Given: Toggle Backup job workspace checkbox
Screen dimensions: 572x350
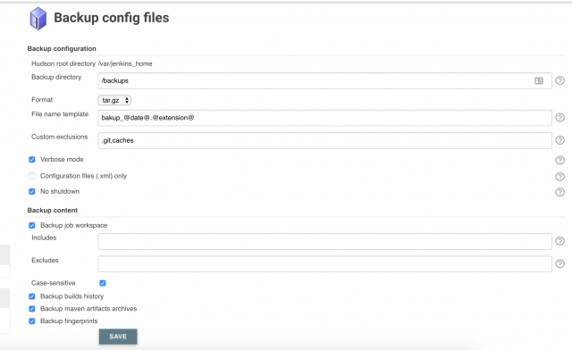Looking at the screenshot, I should (32, 225).
